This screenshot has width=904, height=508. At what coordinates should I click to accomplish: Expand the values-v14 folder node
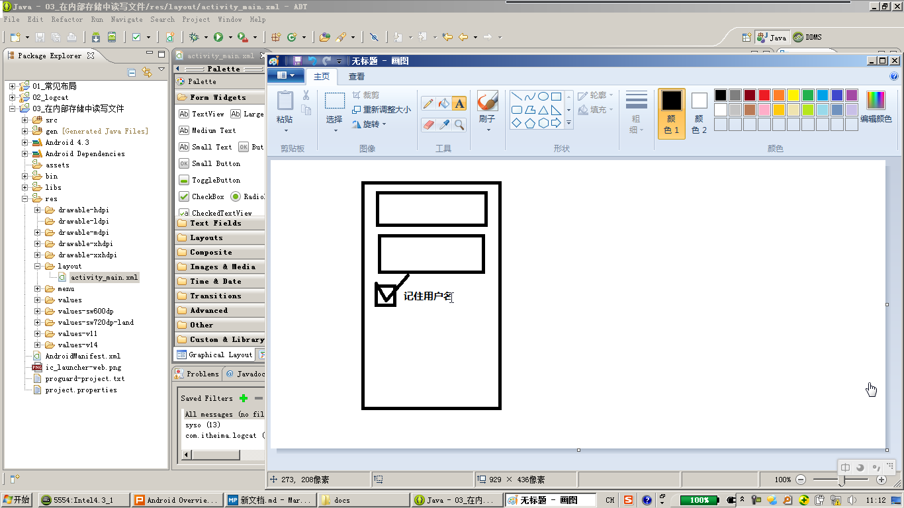tap(37, 345)
